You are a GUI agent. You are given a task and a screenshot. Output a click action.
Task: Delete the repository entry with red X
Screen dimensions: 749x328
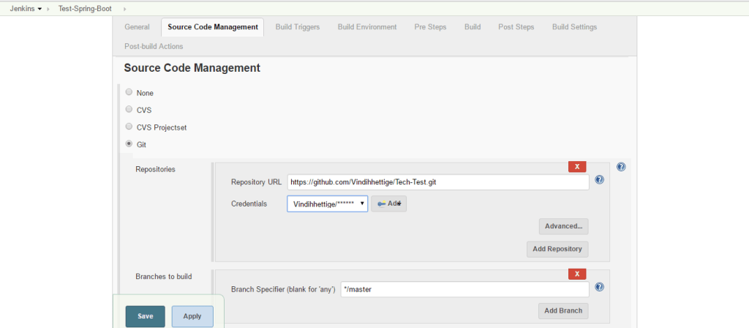pos(577,167)
